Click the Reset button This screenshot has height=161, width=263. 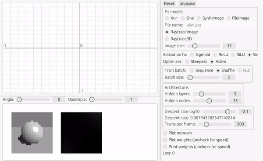click(169, 3)
